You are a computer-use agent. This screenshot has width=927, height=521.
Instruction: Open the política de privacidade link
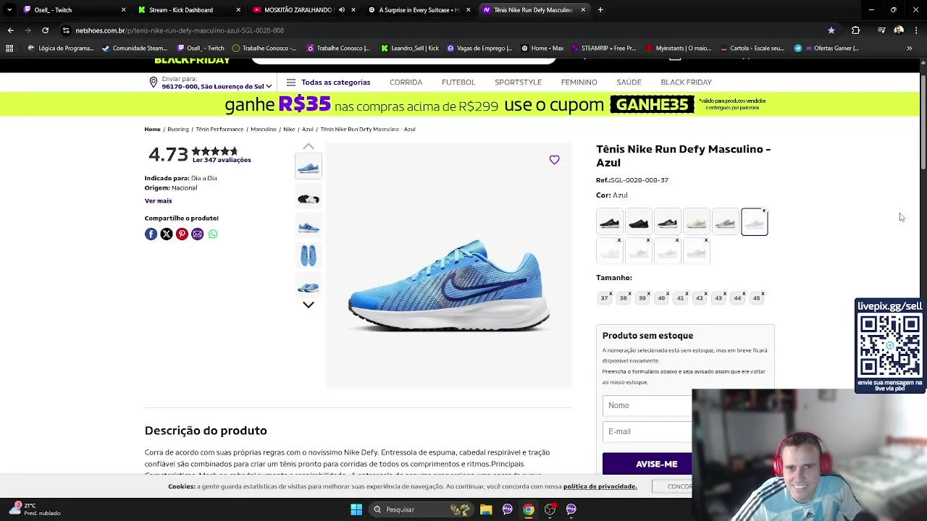click(x=600, y=486)
